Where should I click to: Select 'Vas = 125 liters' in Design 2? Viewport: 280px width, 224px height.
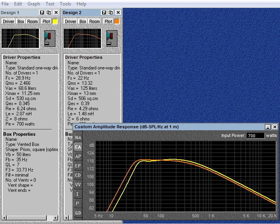pyautogui.click(x=82, y=88)
